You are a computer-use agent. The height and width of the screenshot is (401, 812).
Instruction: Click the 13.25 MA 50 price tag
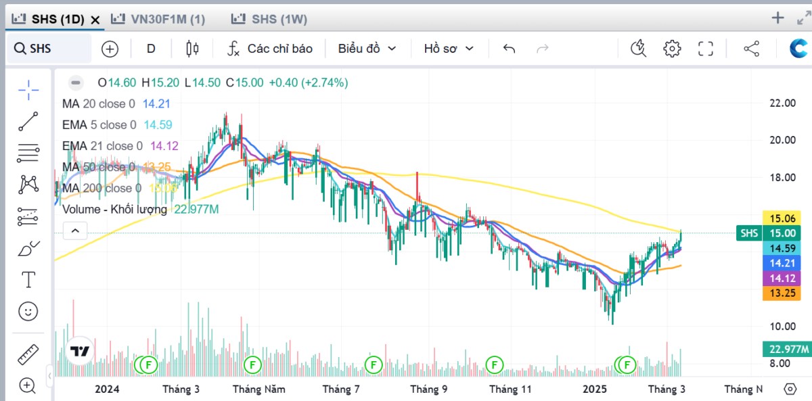click(x=783, y=293)
